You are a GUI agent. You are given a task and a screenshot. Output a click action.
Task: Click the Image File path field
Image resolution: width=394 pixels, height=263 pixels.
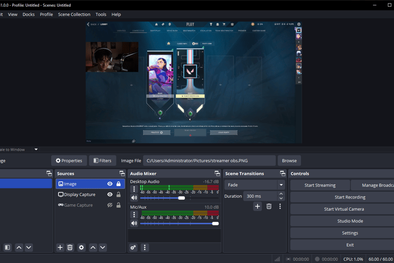pos(209,160)
